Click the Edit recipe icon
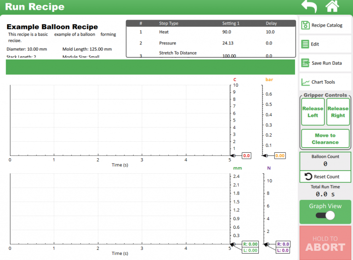 305,44
